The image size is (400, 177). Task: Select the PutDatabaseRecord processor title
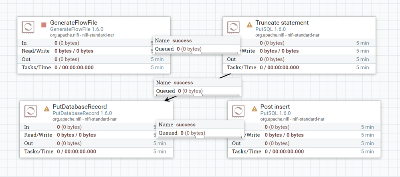[x=79, y=107]
